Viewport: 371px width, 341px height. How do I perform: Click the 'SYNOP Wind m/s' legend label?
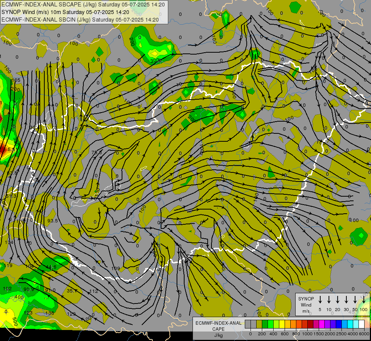(x=306, y=305)
